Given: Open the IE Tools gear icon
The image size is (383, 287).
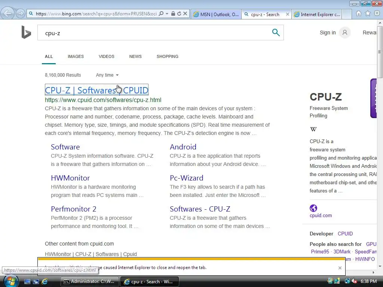Looking at the screenshot, I should coord(377,13).
